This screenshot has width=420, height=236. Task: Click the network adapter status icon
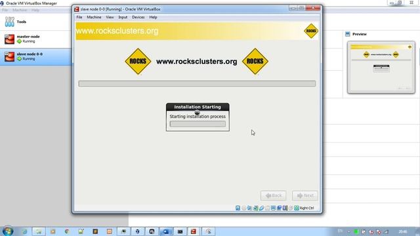click(x=255, y=208)
